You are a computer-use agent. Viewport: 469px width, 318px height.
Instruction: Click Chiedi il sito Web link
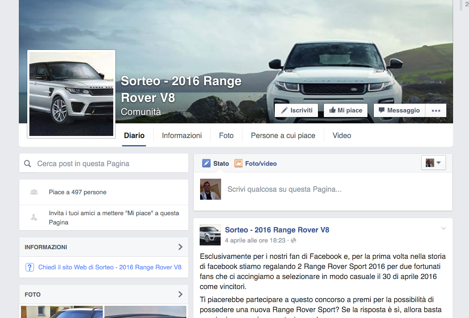(109, 267)
